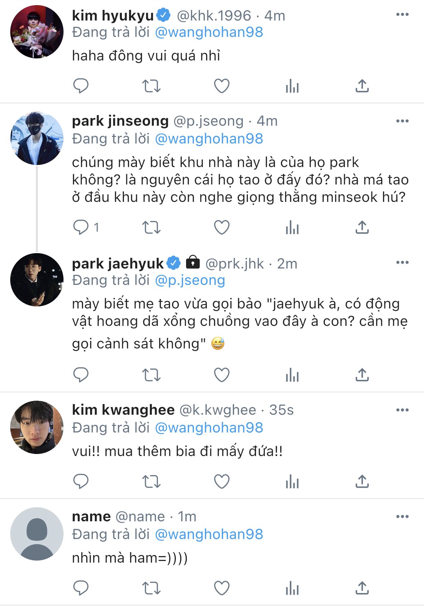424x606 pixels.
Task: Retweet kim kwanghee's beer tweet
Action: point(151,482)
